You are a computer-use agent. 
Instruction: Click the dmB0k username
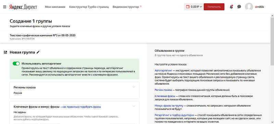[260, 7]
